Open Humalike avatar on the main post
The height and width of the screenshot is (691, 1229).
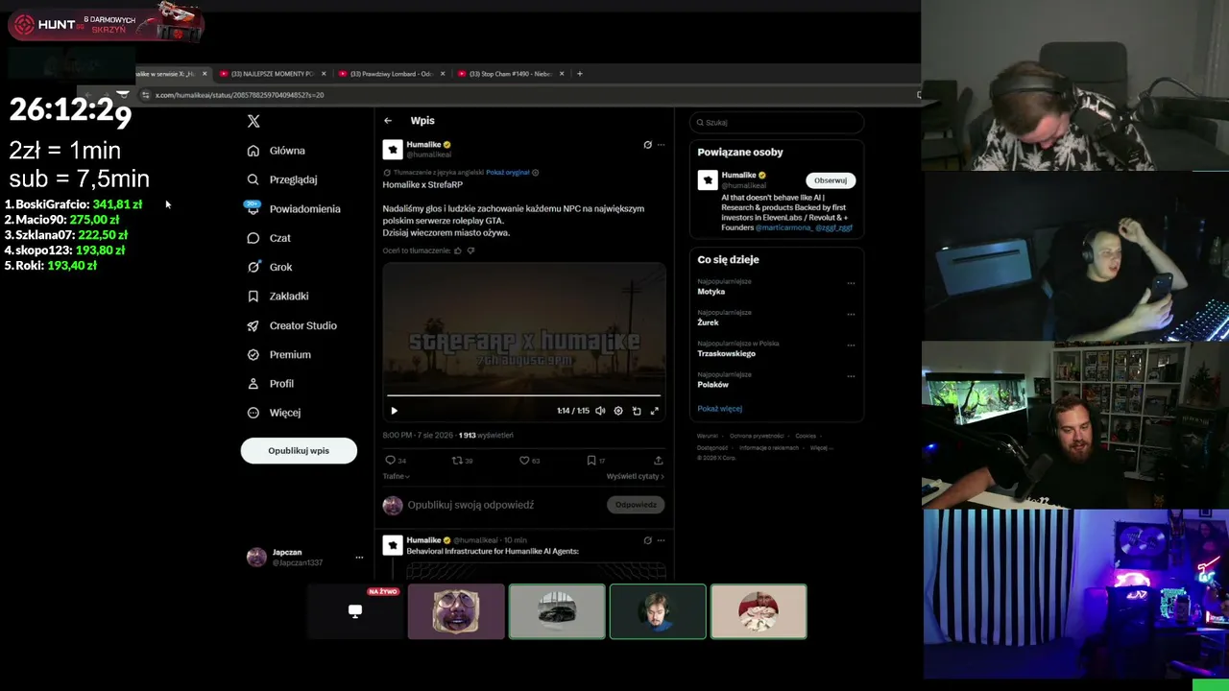[393, 149]
